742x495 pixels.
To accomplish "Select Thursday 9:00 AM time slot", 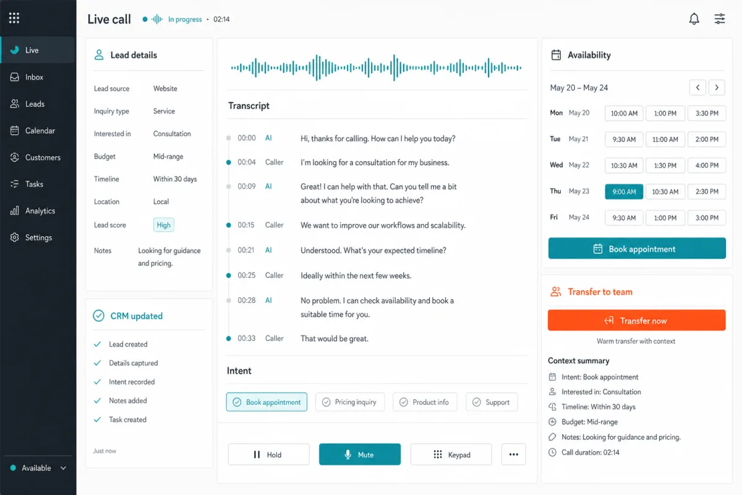I will point(624,192).
